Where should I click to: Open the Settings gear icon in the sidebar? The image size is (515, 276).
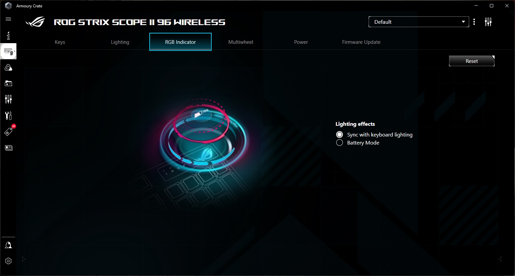8,261
